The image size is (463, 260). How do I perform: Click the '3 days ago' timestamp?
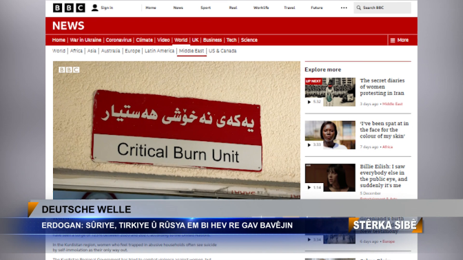pyautogui.click(x=369, y=104)
